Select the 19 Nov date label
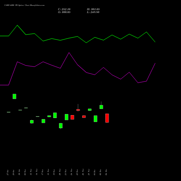 coord(54,172)
